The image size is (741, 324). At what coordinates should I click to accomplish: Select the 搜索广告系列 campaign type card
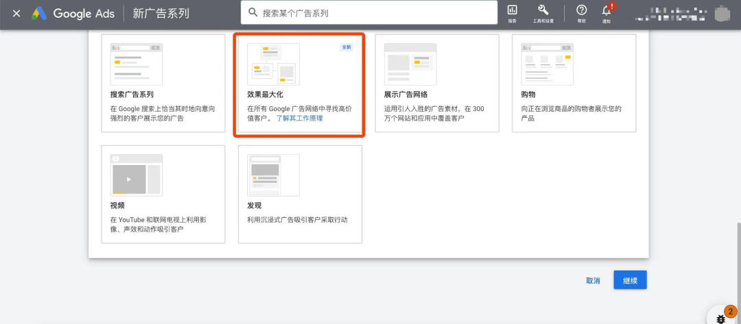(x=163, y=83)
